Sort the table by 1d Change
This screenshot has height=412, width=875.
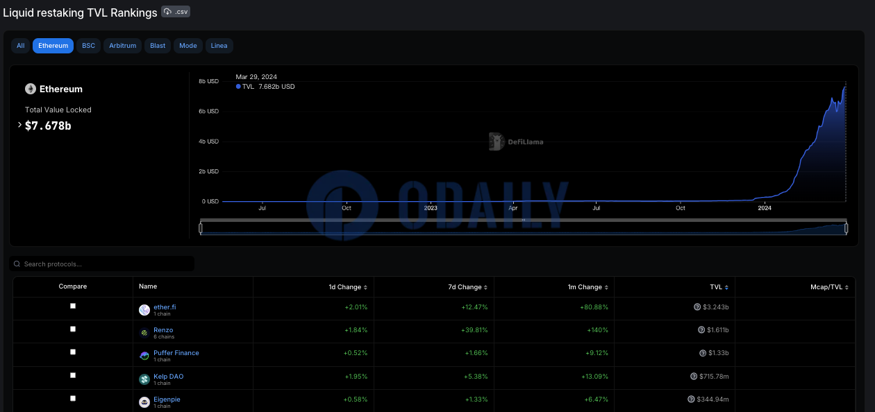349,287
